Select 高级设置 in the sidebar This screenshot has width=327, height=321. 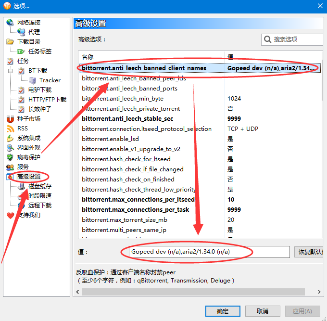pos(29,177)
